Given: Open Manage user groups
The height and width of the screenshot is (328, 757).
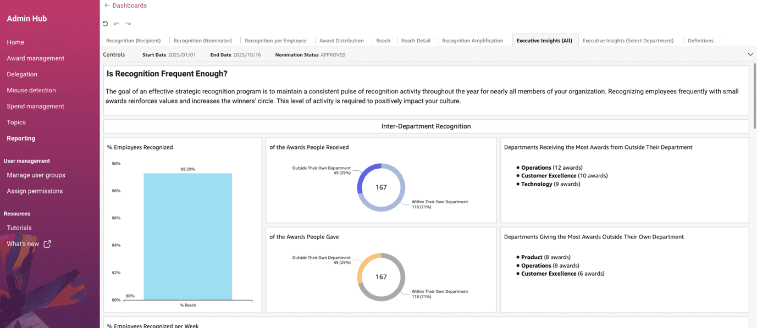Looking at the screenshot, I should point(36,175).
